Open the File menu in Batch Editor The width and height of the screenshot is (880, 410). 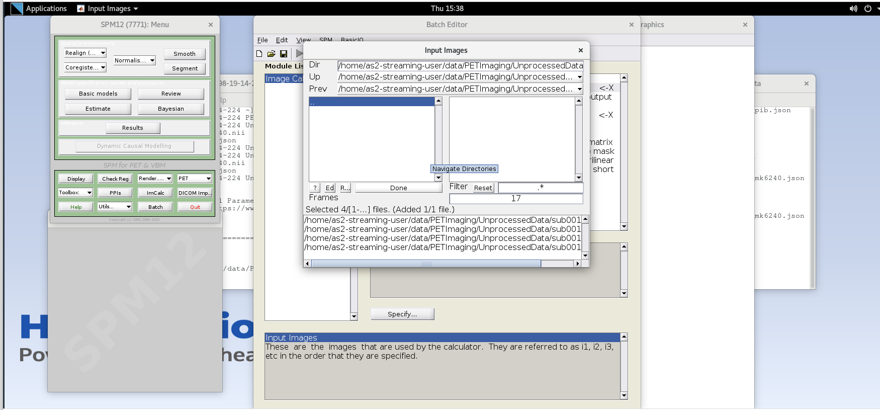click(262, 40)
